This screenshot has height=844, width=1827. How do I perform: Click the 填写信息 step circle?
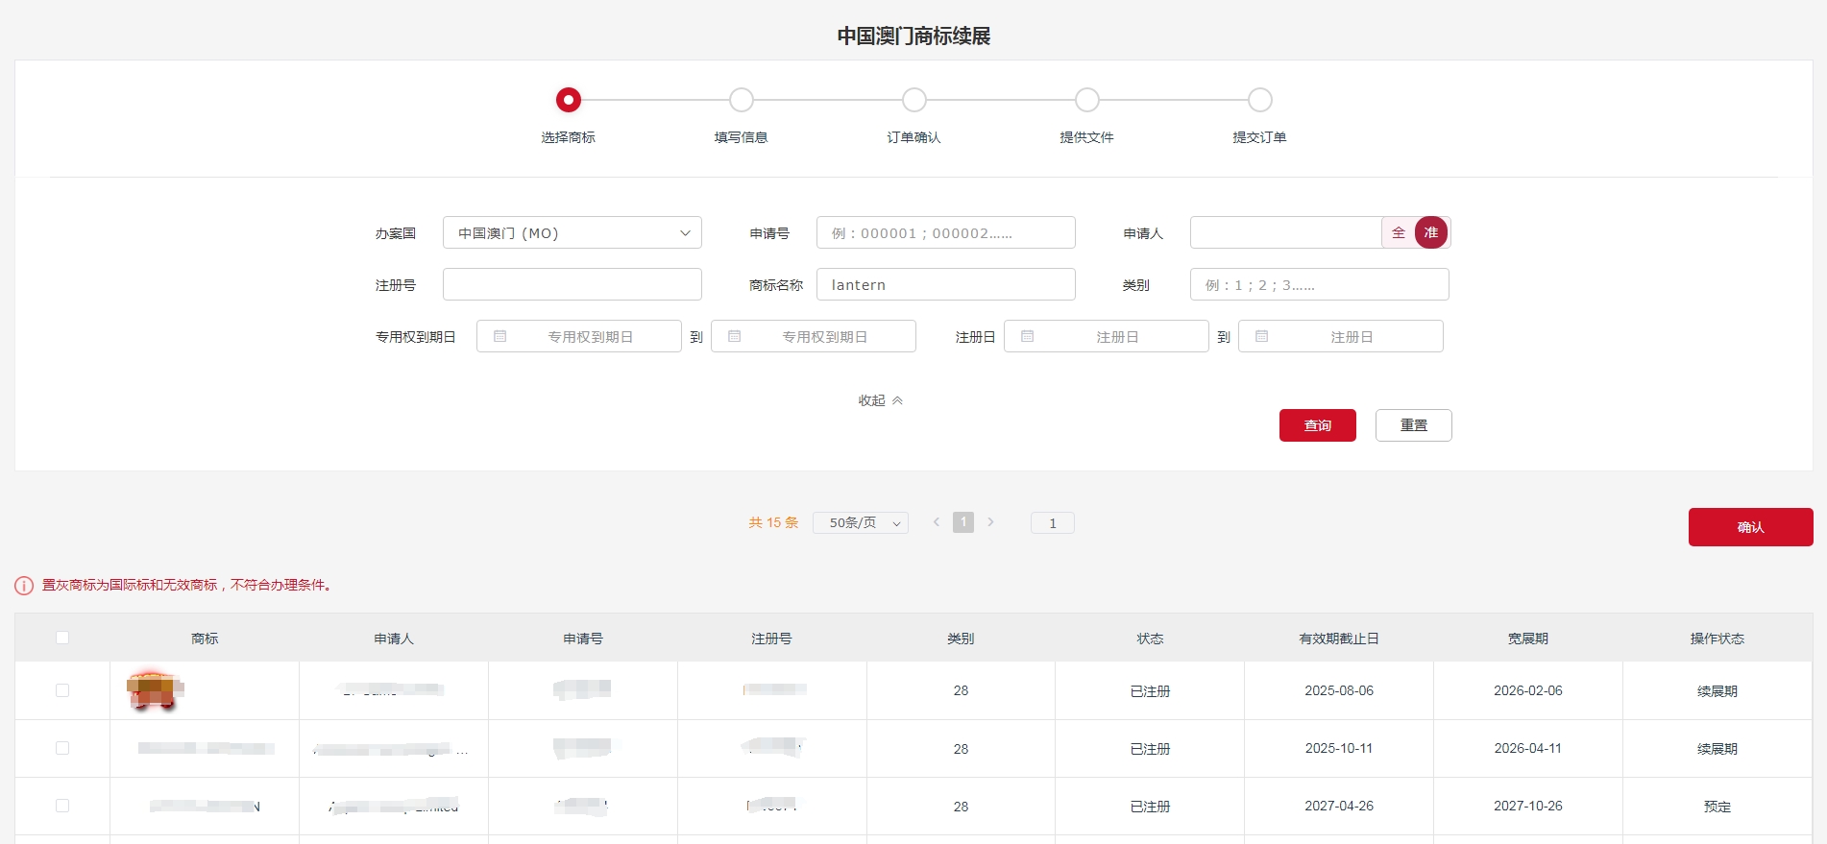coord(742,100)
